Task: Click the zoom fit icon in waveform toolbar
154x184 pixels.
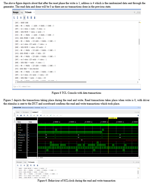Action: [31, 116]
